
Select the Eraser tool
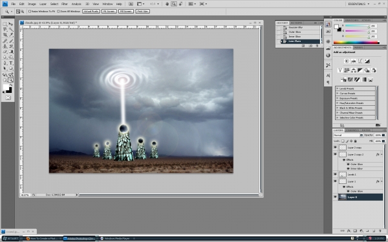(5, 52)
